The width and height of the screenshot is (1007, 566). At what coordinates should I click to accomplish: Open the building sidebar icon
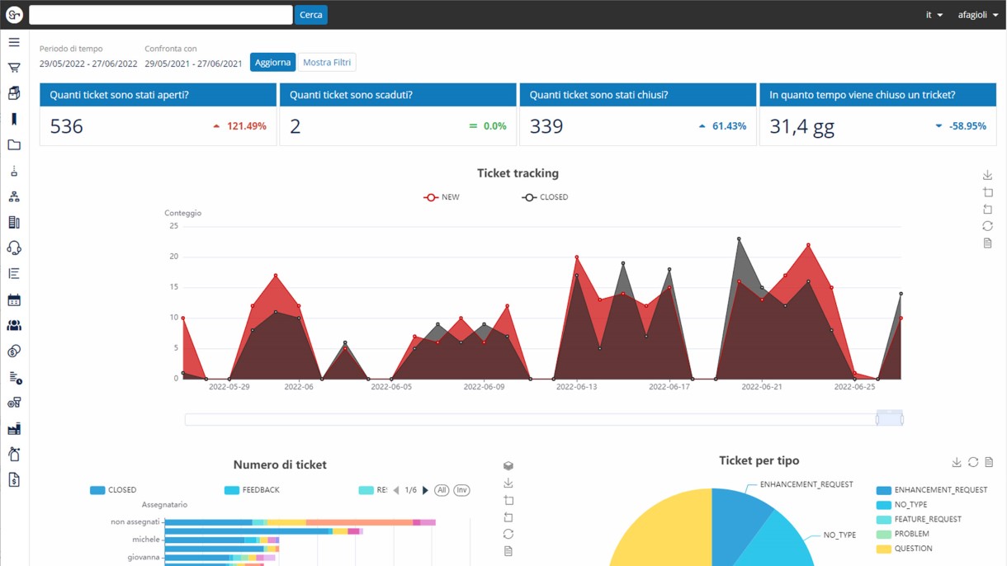14,222
